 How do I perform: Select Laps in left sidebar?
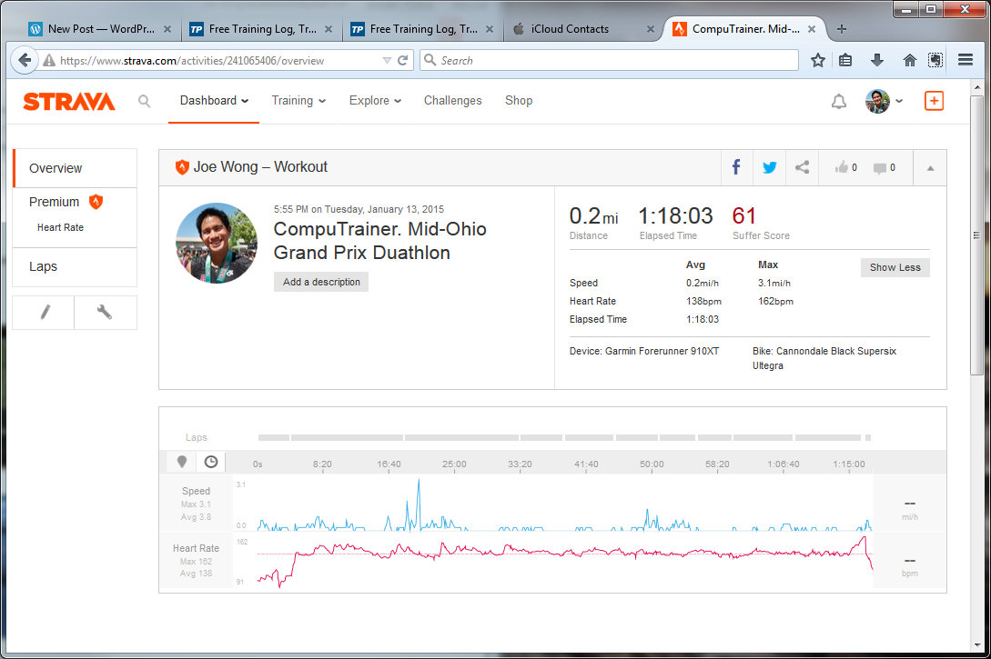[x=43, y=266]
